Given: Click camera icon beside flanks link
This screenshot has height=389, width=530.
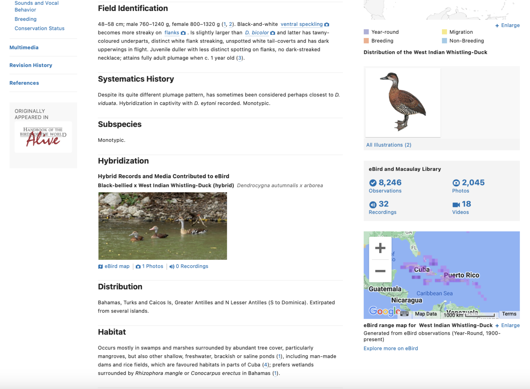Looking at the screenshot, I should pos(183,33).
